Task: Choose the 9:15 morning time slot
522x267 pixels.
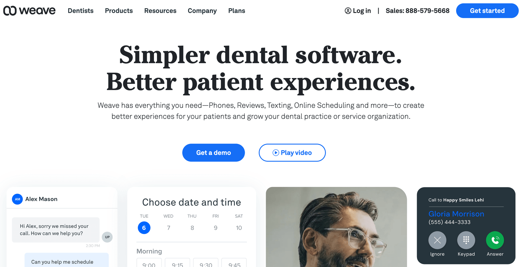Action: 177,263
